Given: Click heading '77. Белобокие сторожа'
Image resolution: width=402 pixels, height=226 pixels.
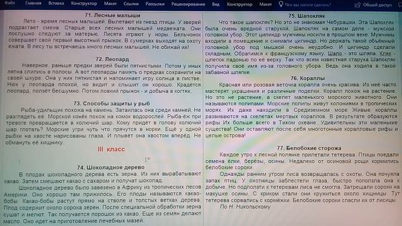Looking at the screenshot, I should pos(309,148).
